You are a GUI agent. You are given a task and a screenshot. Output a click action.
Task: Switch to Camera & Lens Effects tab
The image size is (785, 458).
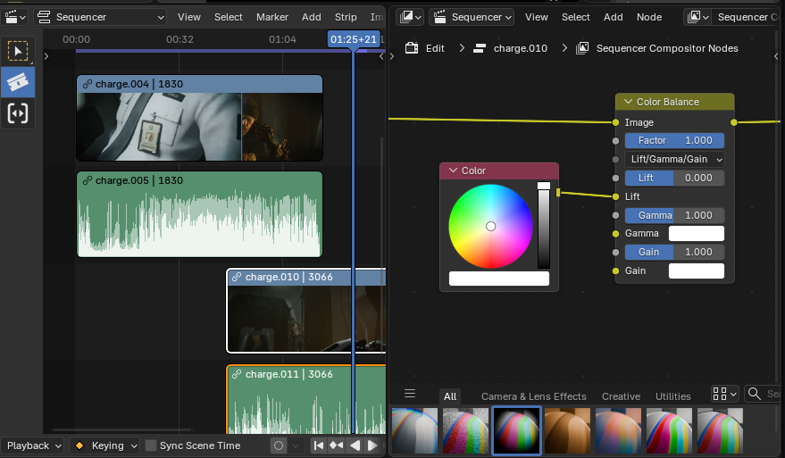point(534,396)
